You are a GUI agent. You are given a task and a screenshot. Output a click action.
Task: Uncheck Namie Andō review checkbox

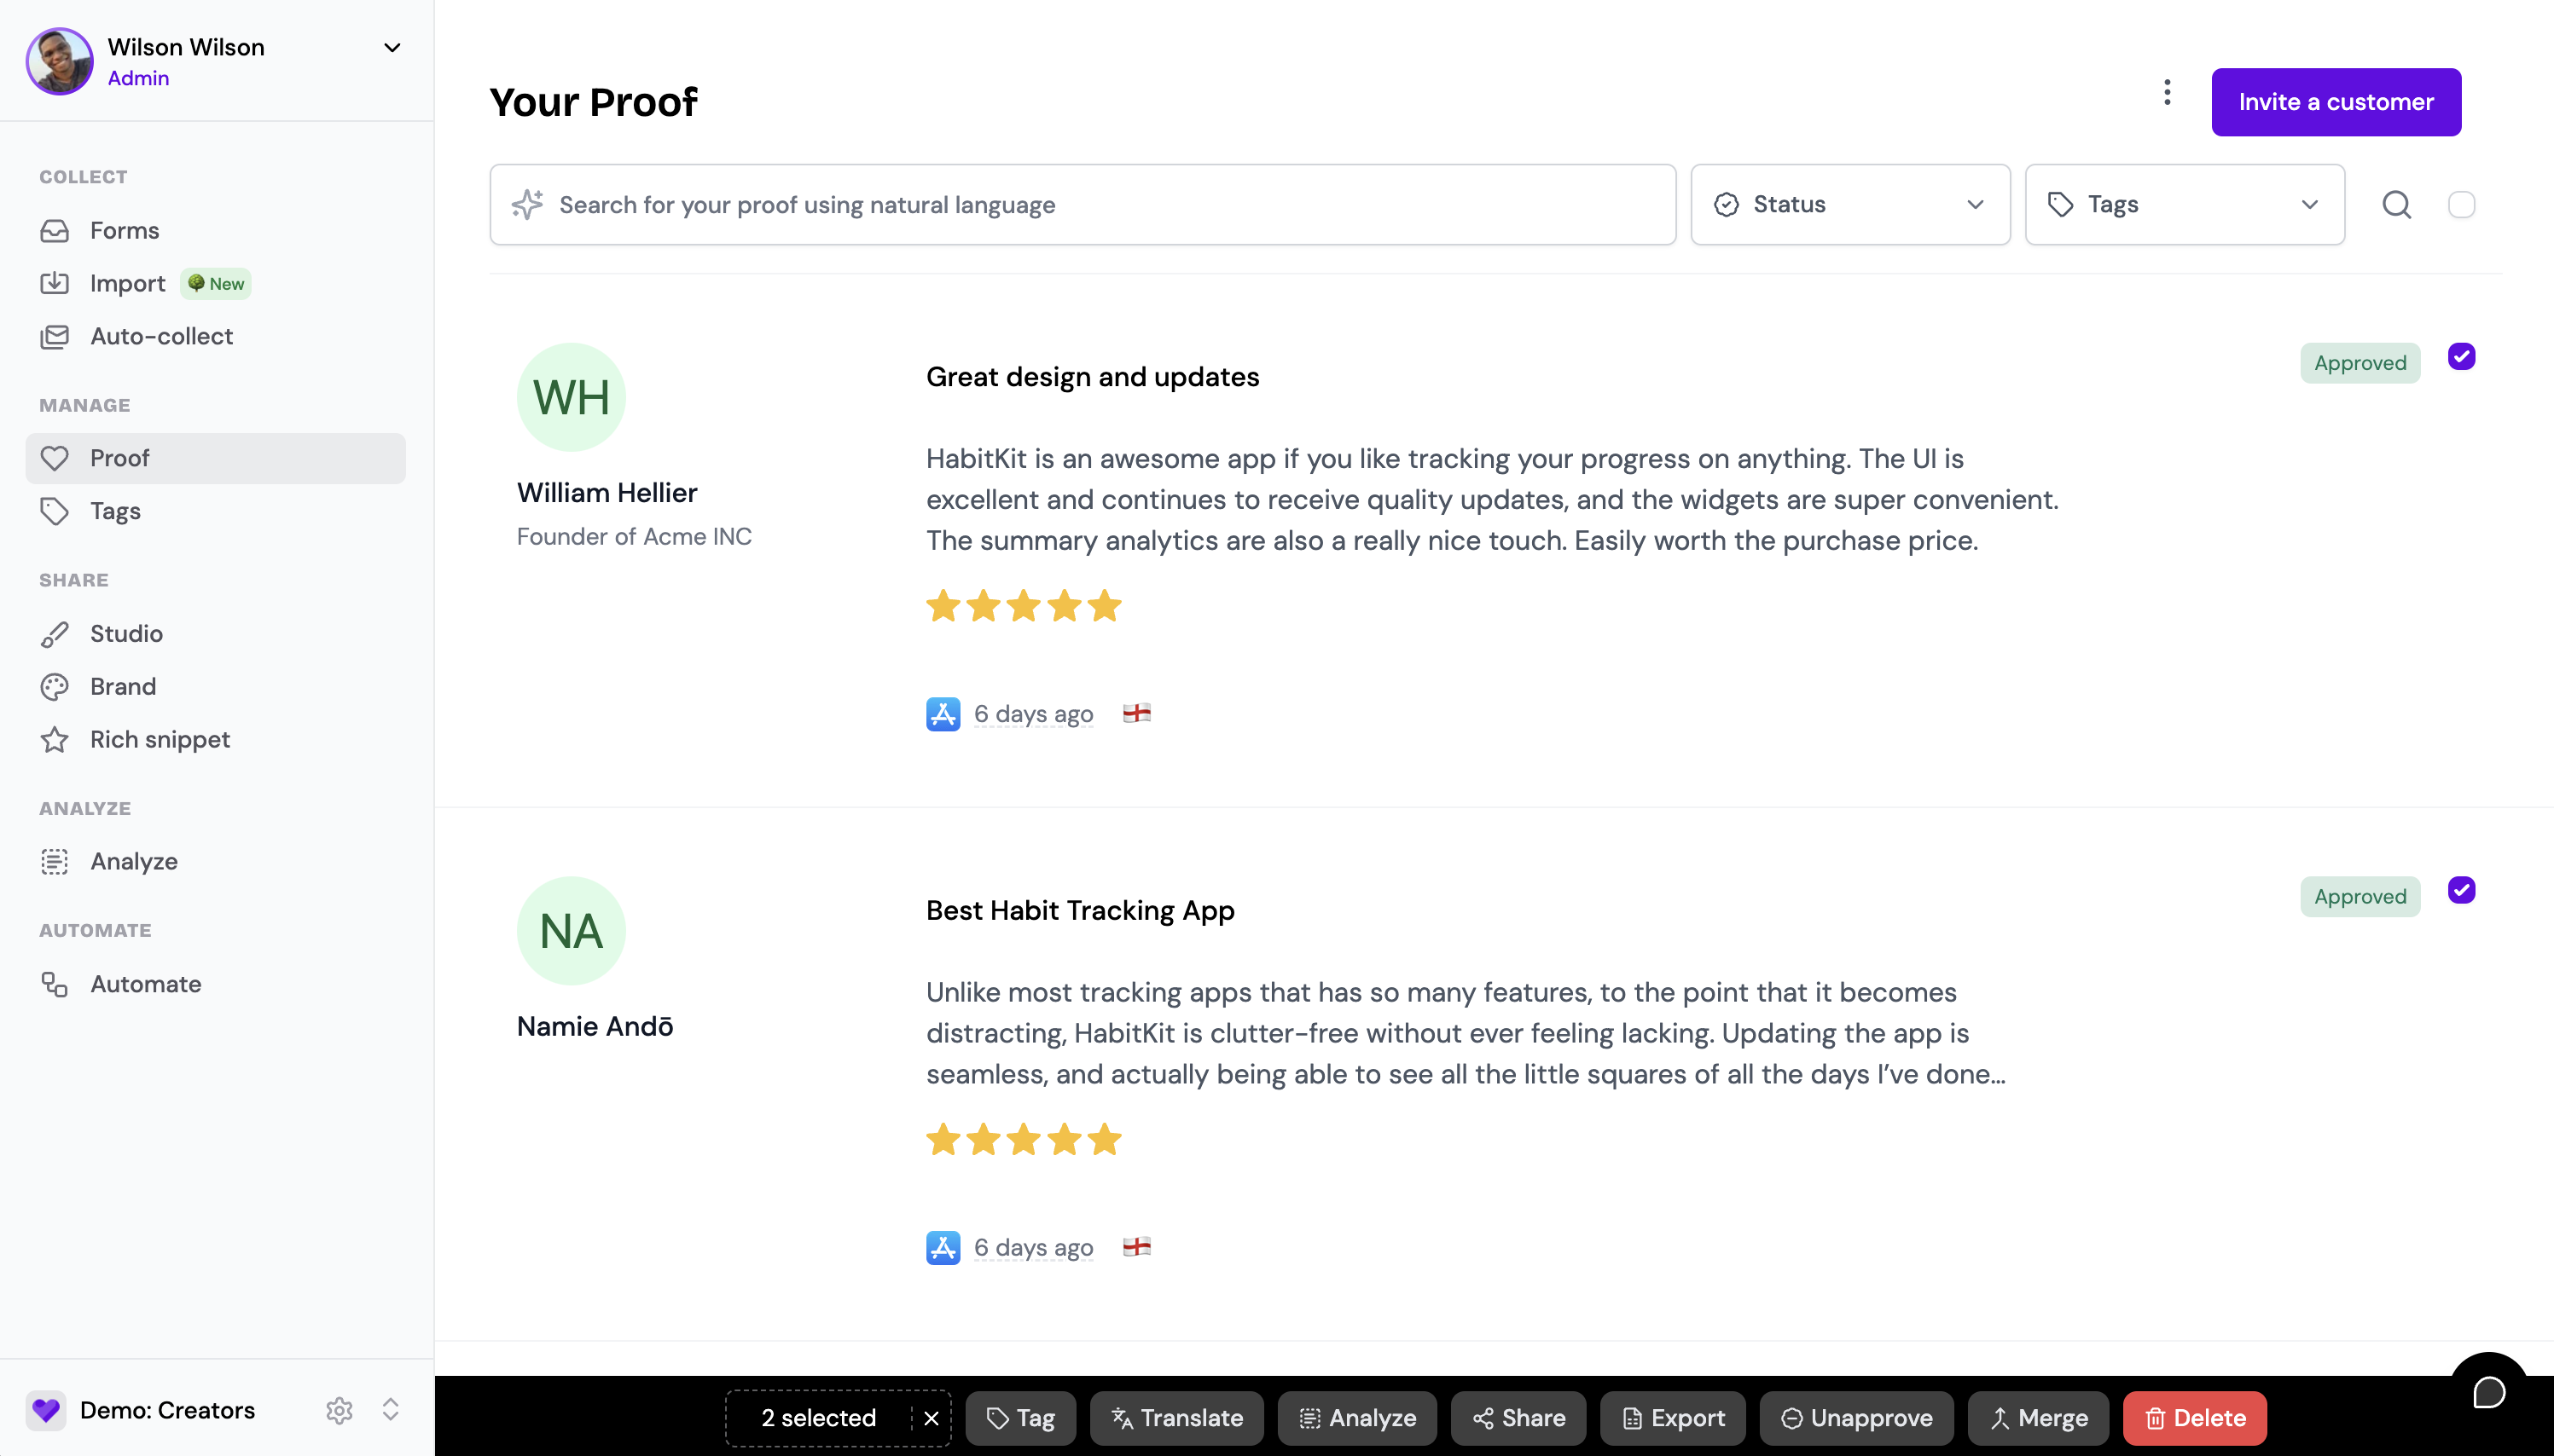click(2461, 890)
